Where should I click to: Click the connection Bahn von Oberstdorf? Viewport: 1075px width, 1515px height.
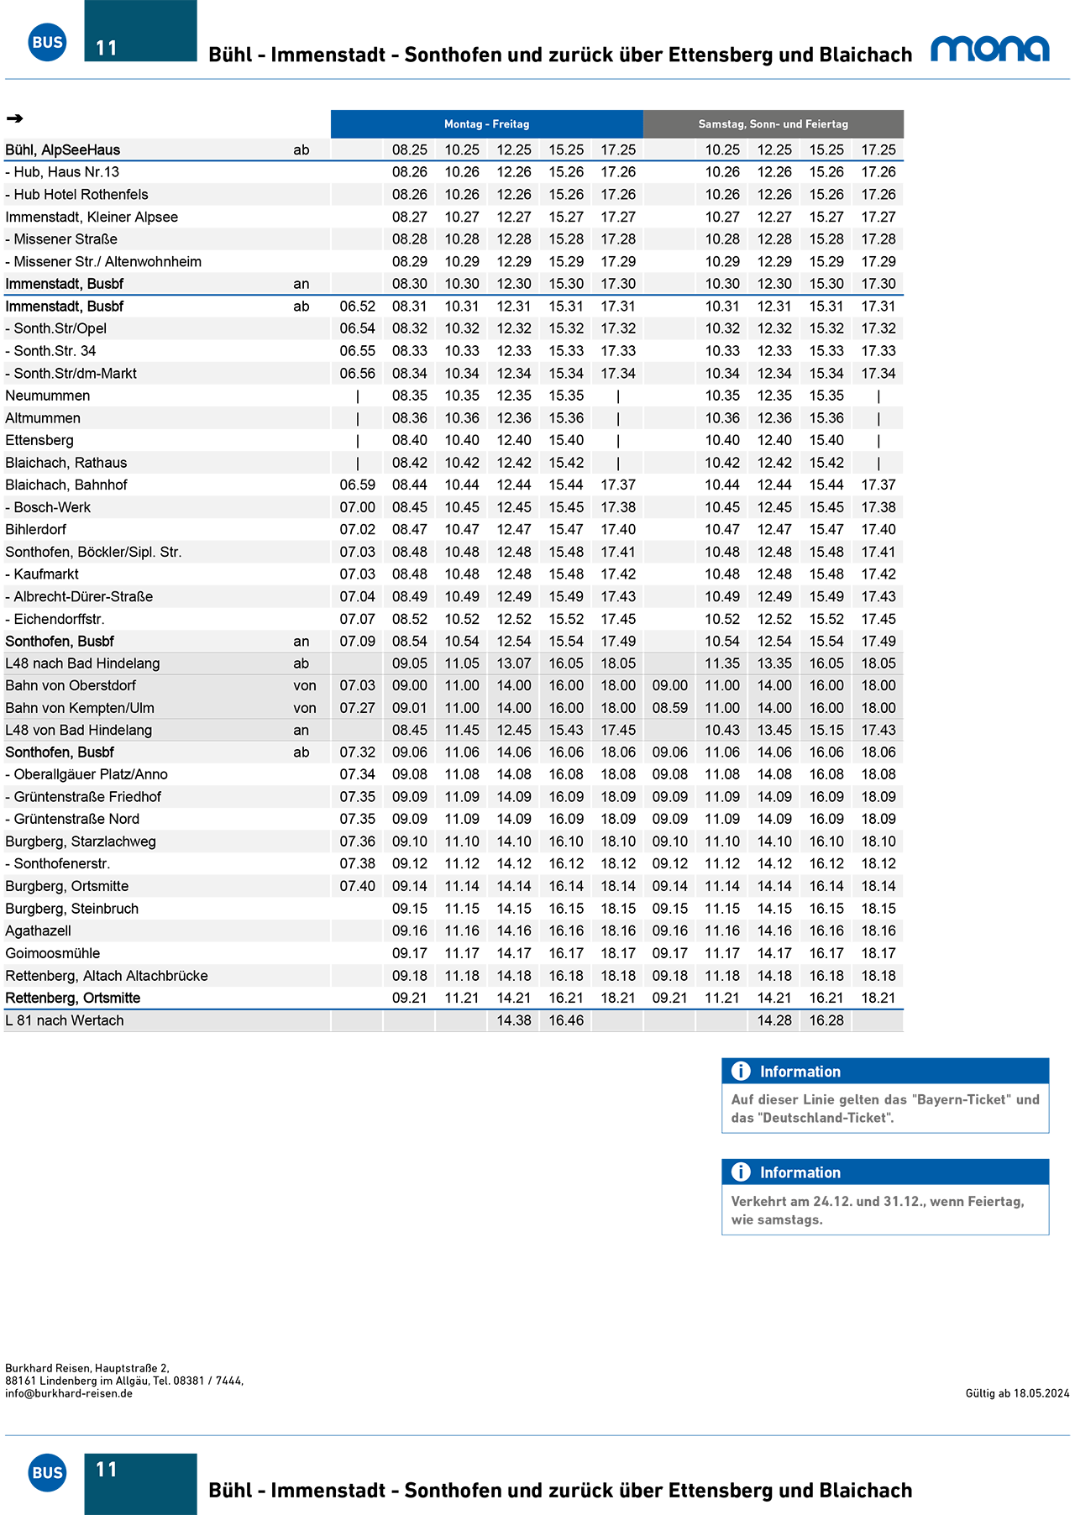pos(71,685)
